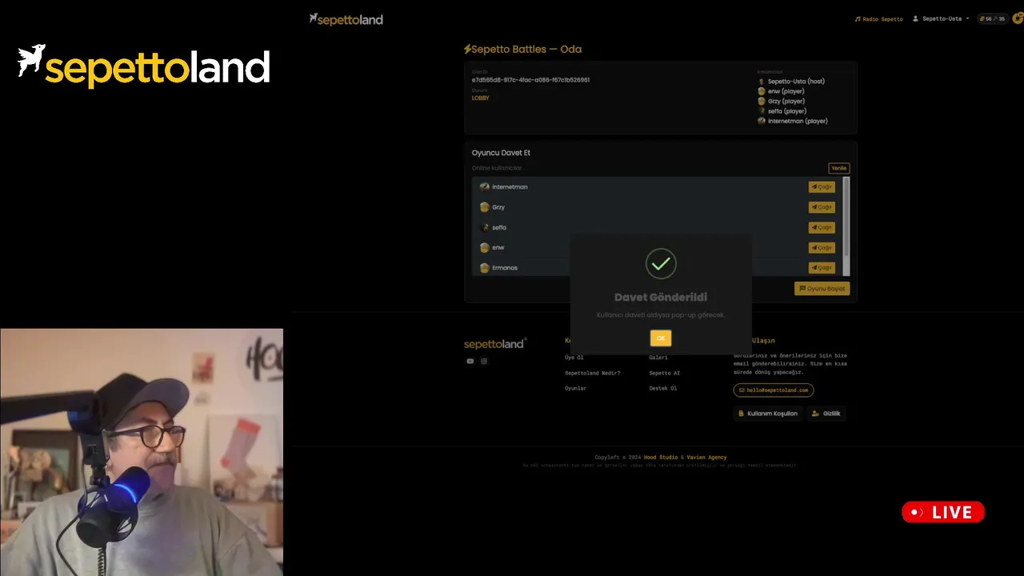The image size is (1024, 576).
Task: Click the internetman avatar in the invite list
Action: pyautogui.click(x=485, y=186)
